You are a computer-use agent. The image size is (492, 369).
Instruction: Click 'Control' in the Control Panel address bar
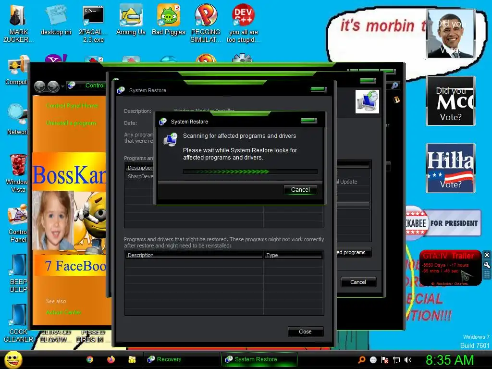point(95,86)
